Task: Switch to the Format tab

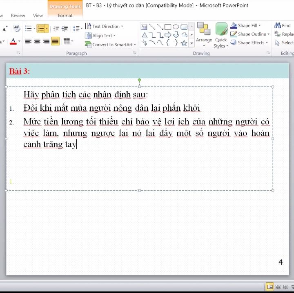Action: [x=65, y=16]
